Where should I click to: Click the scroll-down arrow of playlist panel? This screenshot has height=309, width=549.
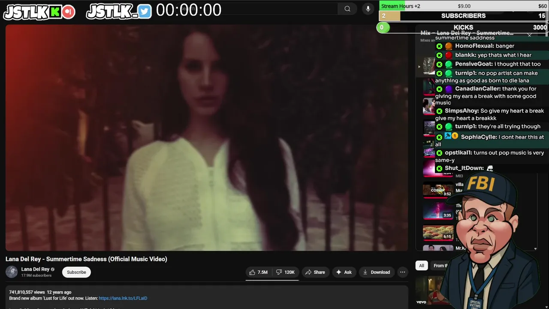(535, 249)
